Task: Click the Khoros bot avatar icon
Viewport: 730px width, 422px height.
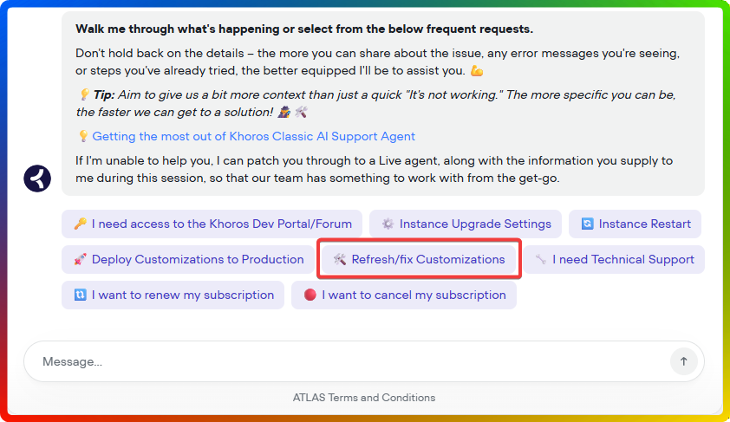Action: pyautogui.click(x=38, y=179)
